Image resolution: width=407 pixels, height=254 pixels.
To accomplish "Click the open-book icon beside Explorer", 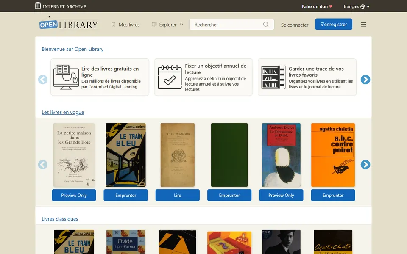I will coord(154,25).
